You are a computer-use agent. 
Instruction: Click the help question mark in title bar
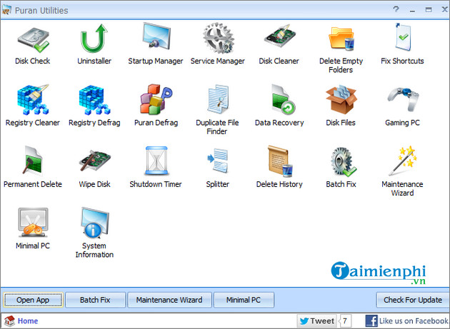point(396,9)
